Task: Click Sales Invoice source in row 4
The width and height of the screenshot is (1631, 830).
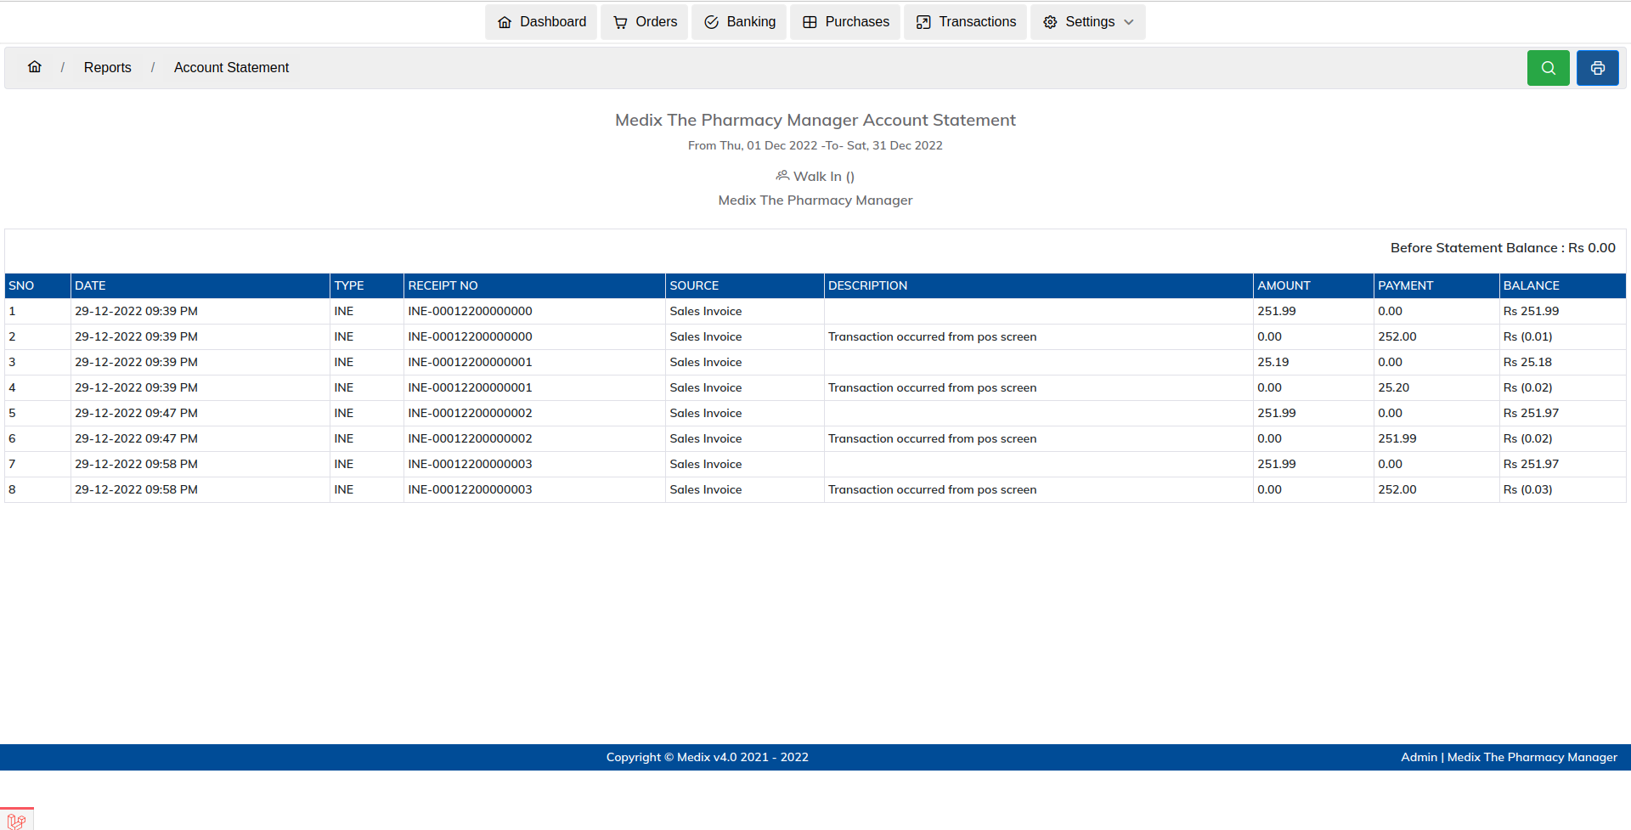Action: [x=705, y=387]
